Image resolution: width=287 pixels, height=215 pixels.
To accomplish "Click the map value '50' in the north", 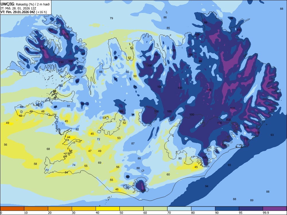I will 135,76.
